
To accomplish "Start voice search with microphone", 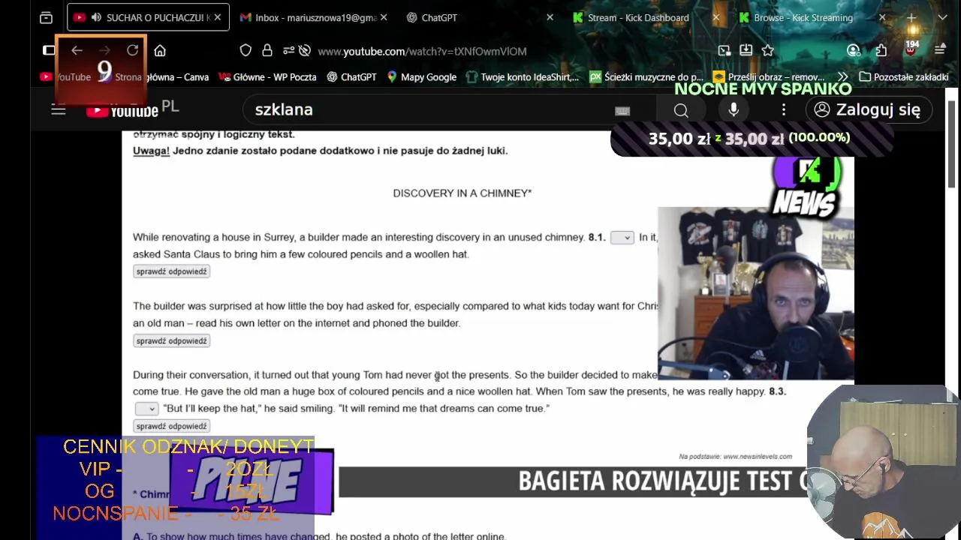I will pos(734,109).
